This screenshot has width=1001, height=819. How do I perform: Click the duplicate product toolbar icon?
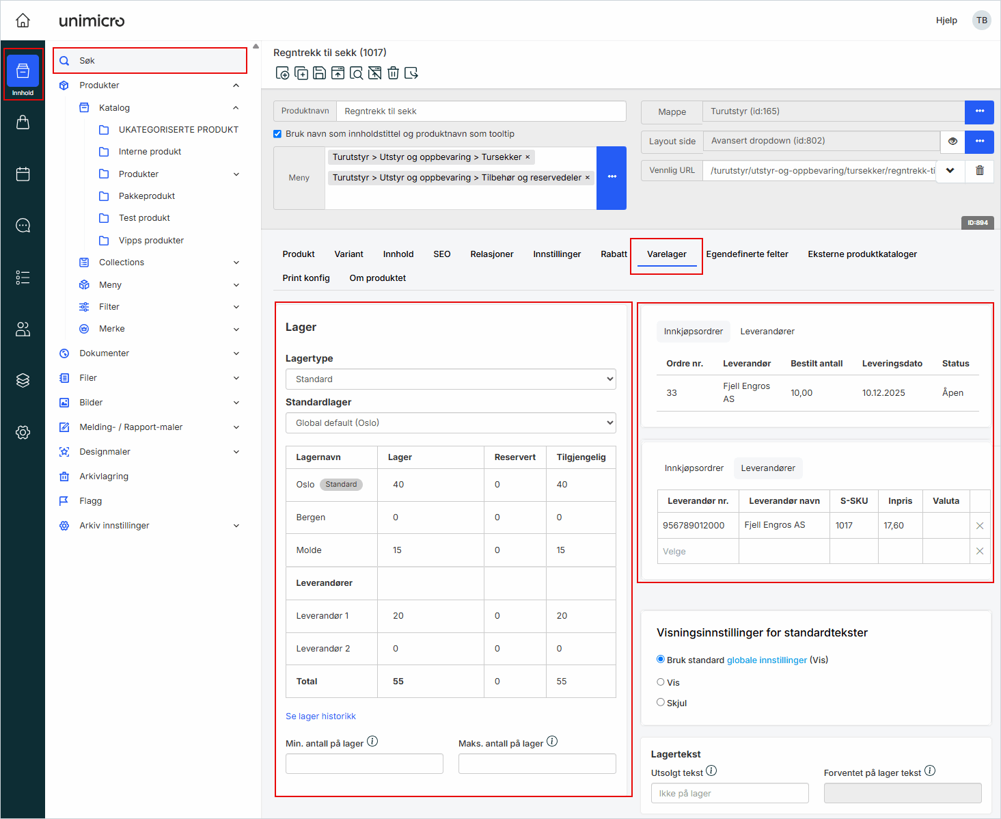click(301, 73)
